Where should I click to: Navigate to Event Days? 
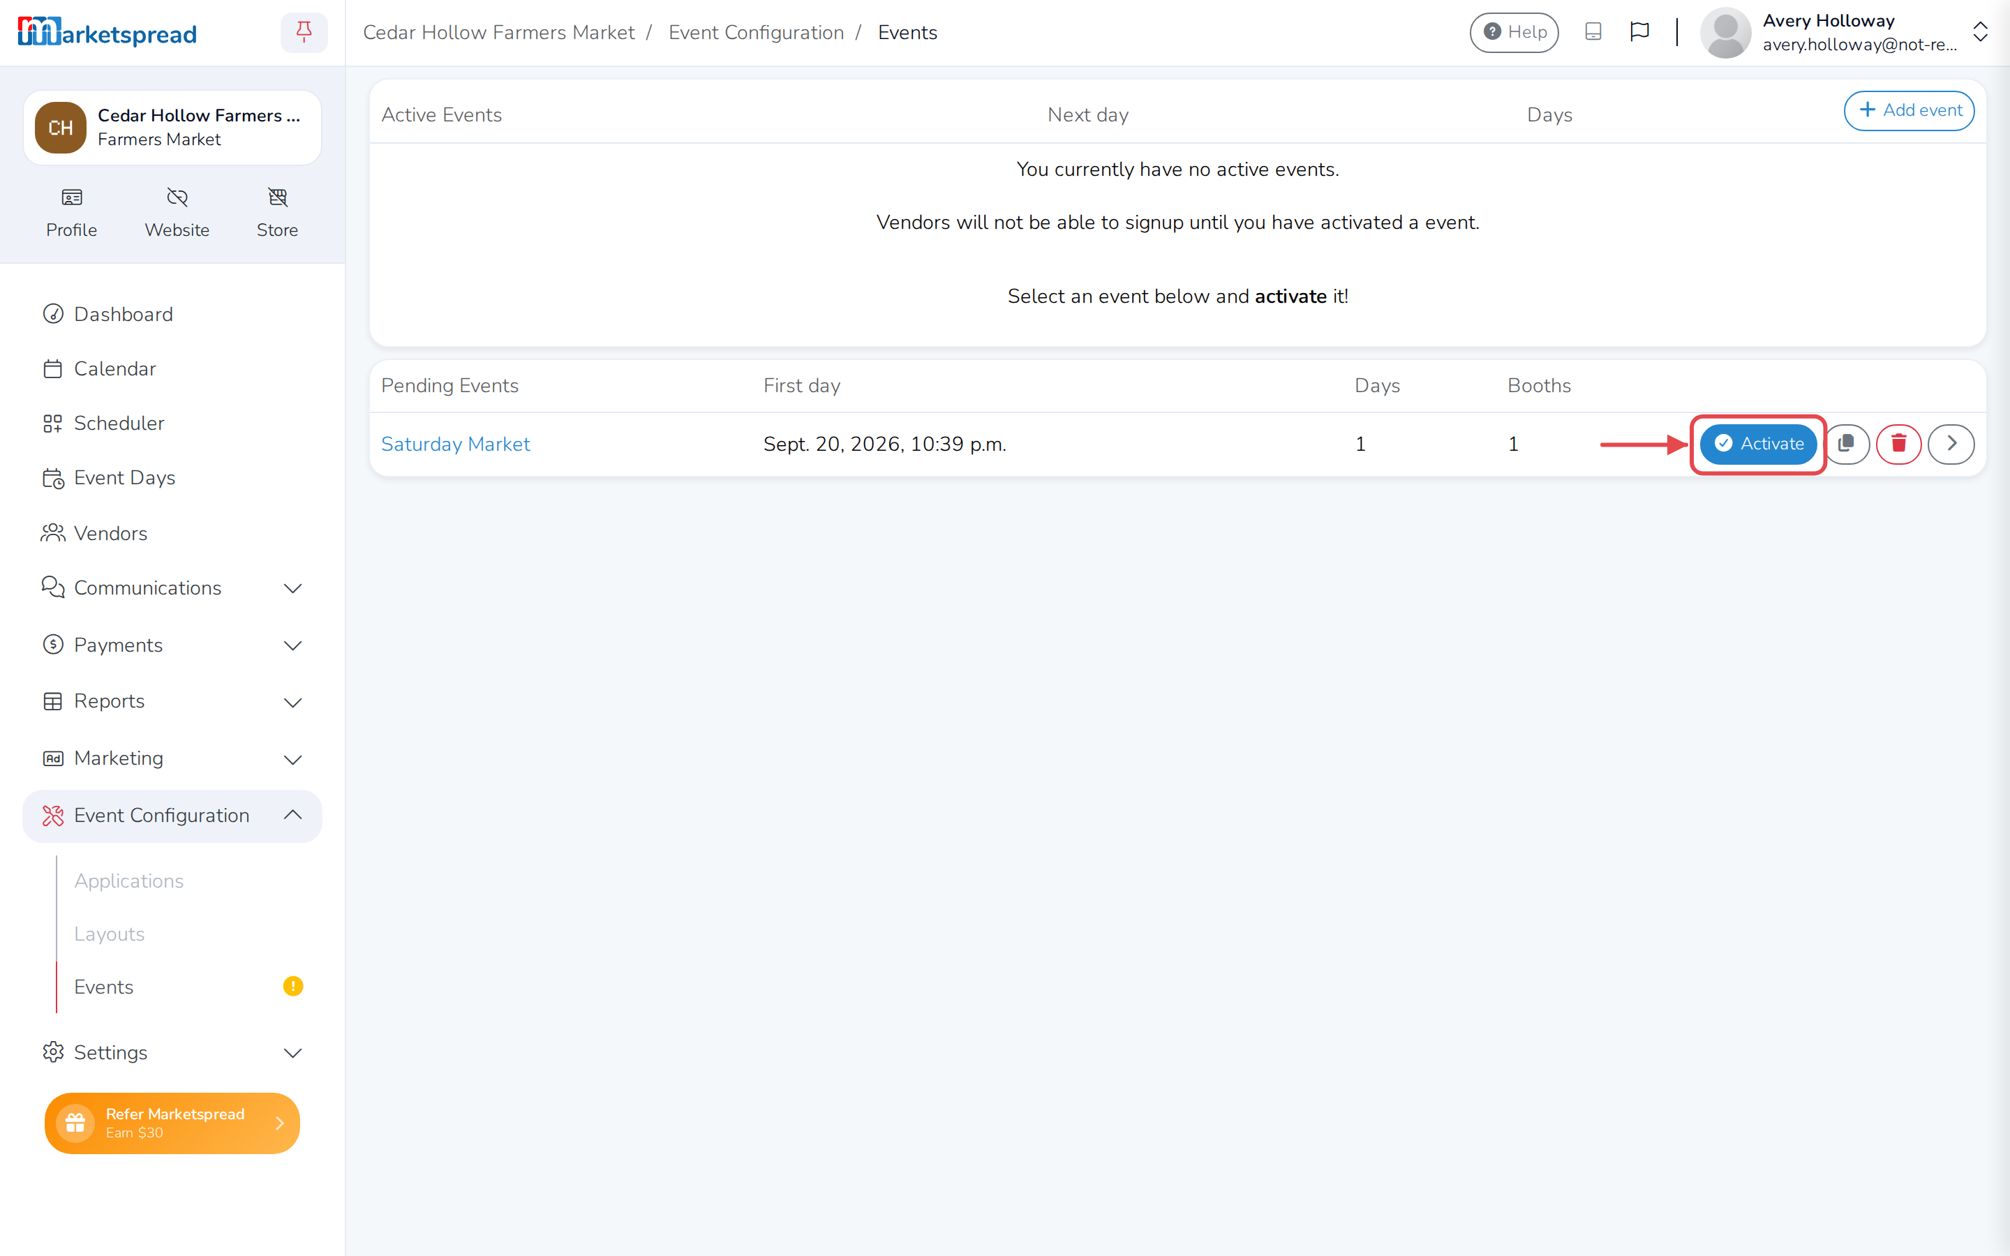(x=172, y=478)
